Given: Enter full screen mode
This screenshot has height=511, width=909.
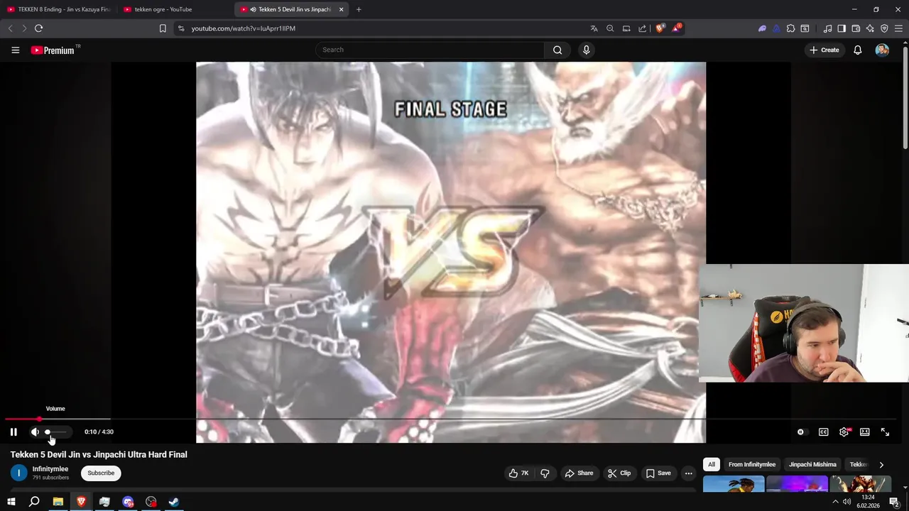Looking at the screenshot, I should [885, 432].
